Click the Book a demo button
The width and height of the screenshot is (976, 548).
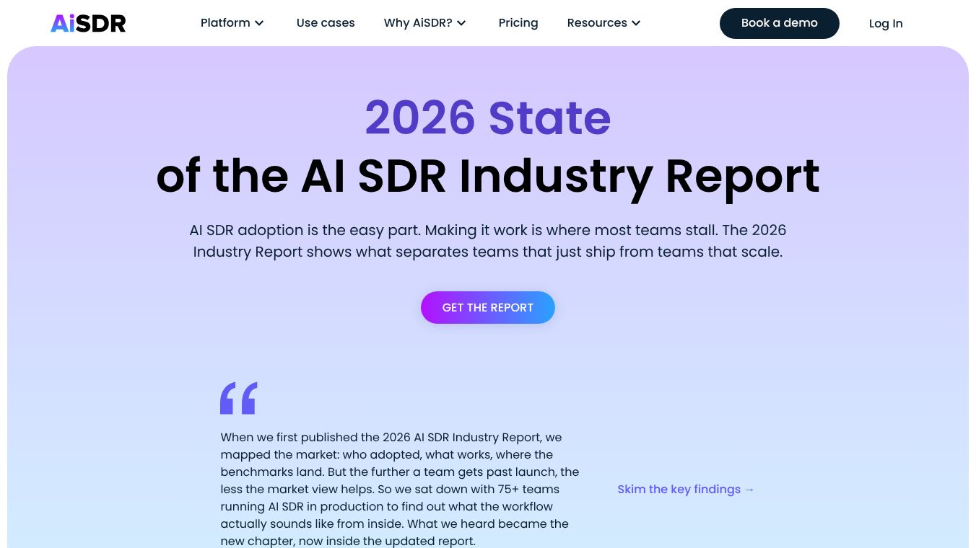(x=780, y=23)
